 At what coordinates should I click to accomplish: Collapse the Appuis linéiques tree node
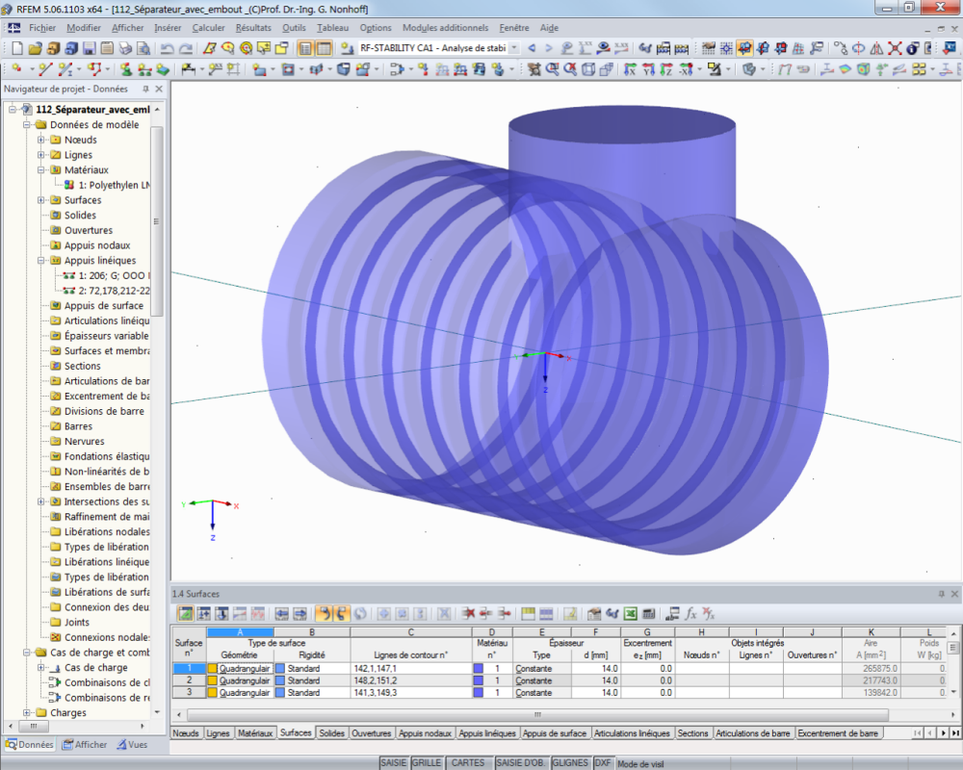[x=41, y=260]
